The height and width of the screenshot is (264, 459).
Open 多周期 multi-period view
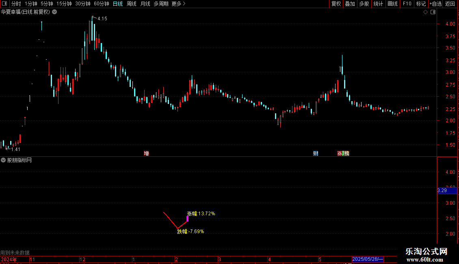pos(161,4)
